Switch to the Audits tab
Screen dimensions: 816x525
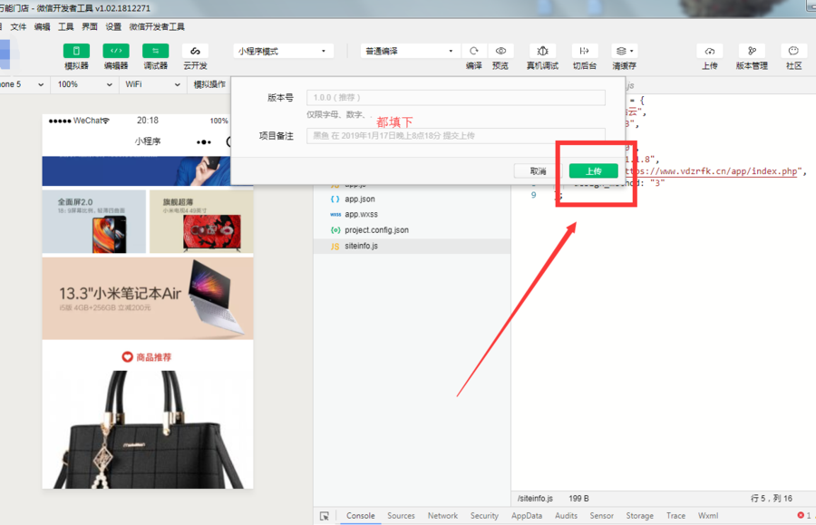[x=566, y=516]
